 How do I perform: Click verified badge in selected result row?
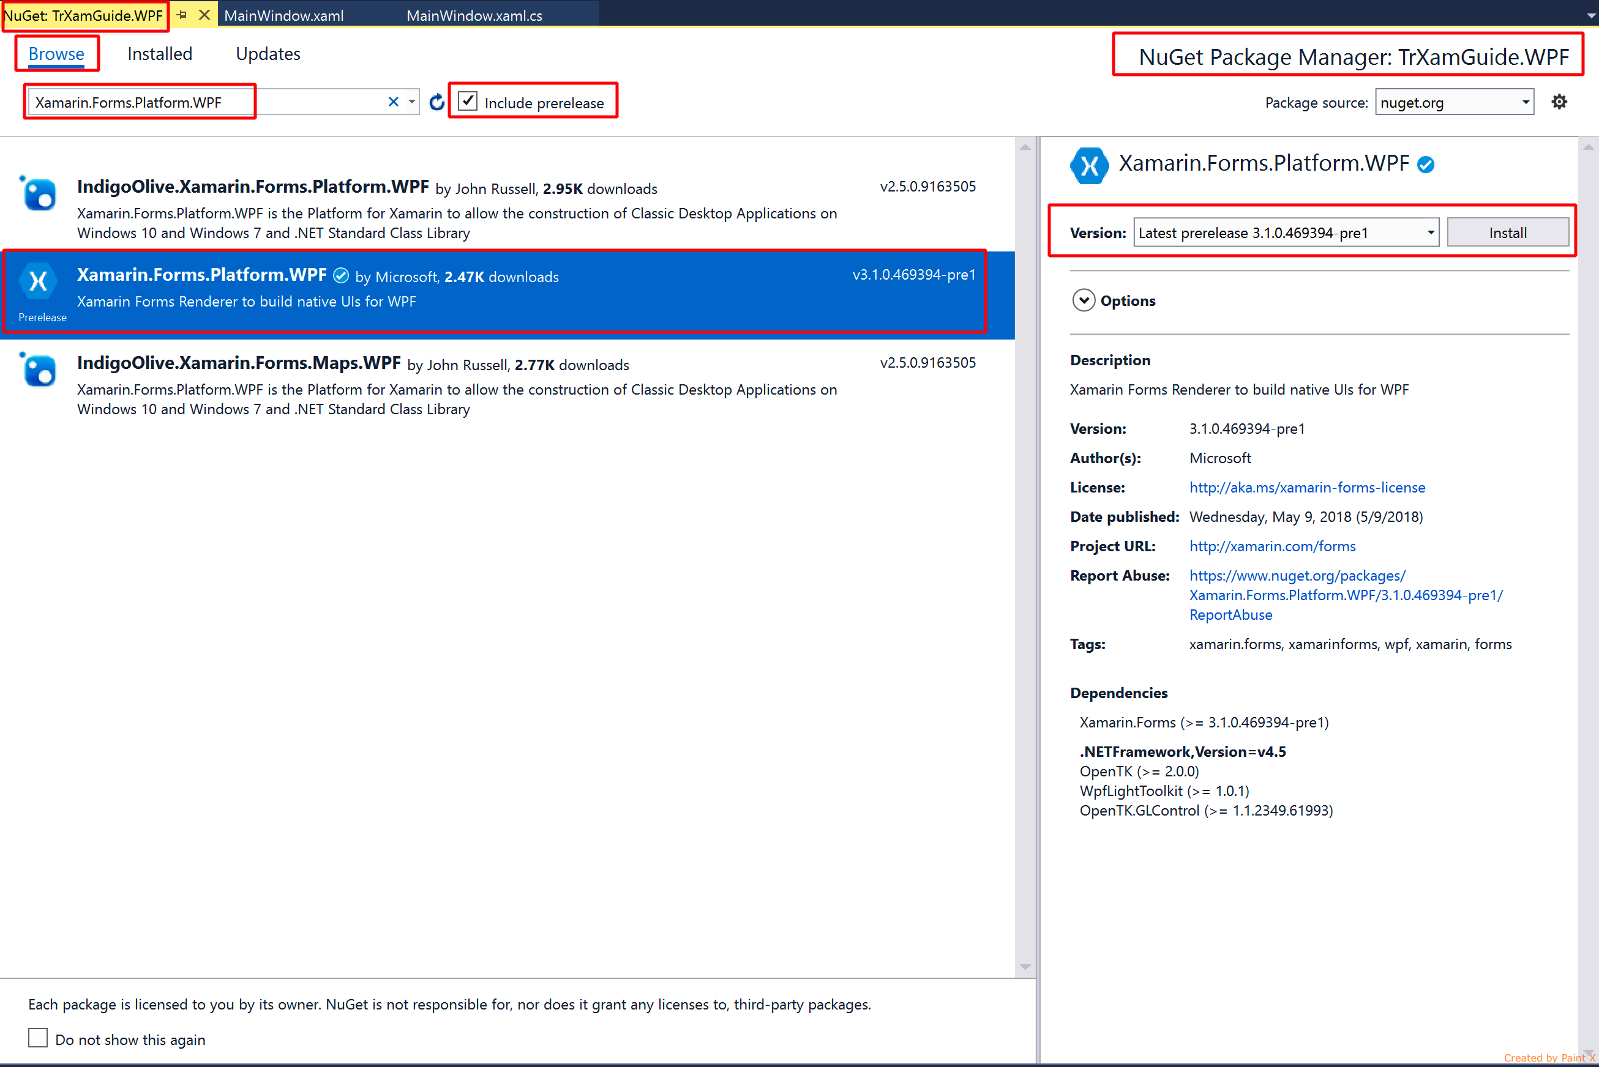pyautogui.click(x=341, y=275)
